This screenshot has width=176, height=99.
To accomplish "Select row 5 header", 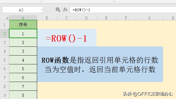I will [x=4, y=60].
